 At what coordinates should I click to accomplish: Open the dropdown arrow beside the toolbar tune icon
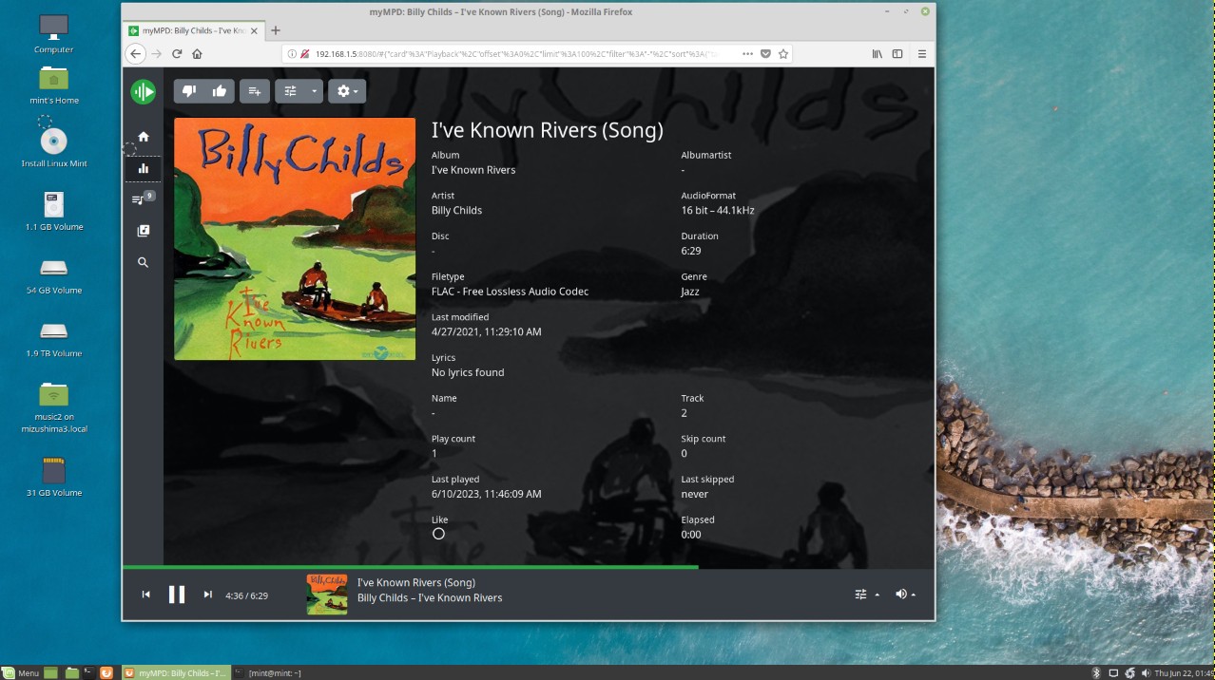pos(316,91)
